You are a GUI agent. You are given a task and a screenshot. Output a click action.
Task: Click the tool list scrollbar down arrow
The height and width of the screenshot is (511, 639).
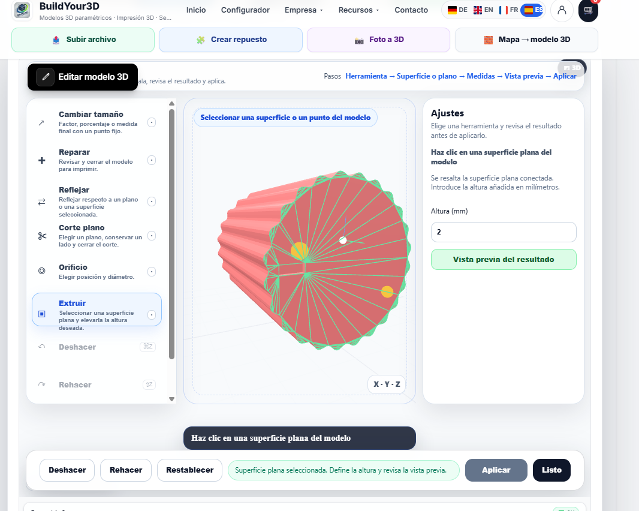[x=171, y=399]
